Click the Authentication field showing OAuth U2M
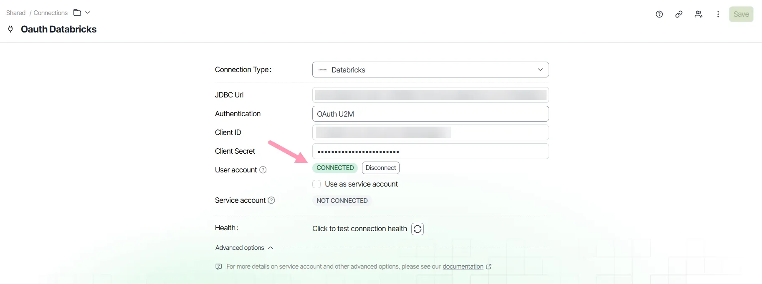 pos(430,114)
